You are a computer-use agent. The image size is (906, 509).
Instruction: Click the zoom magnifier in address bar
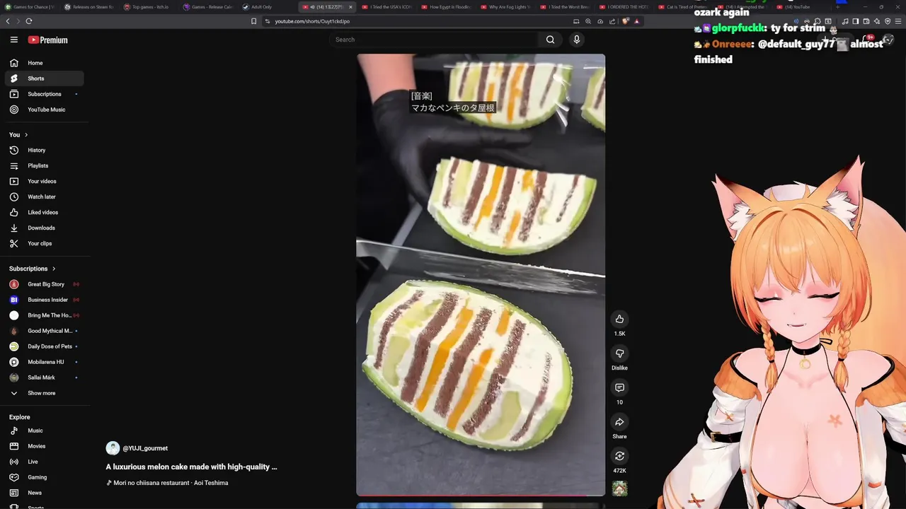pos(588,21)
